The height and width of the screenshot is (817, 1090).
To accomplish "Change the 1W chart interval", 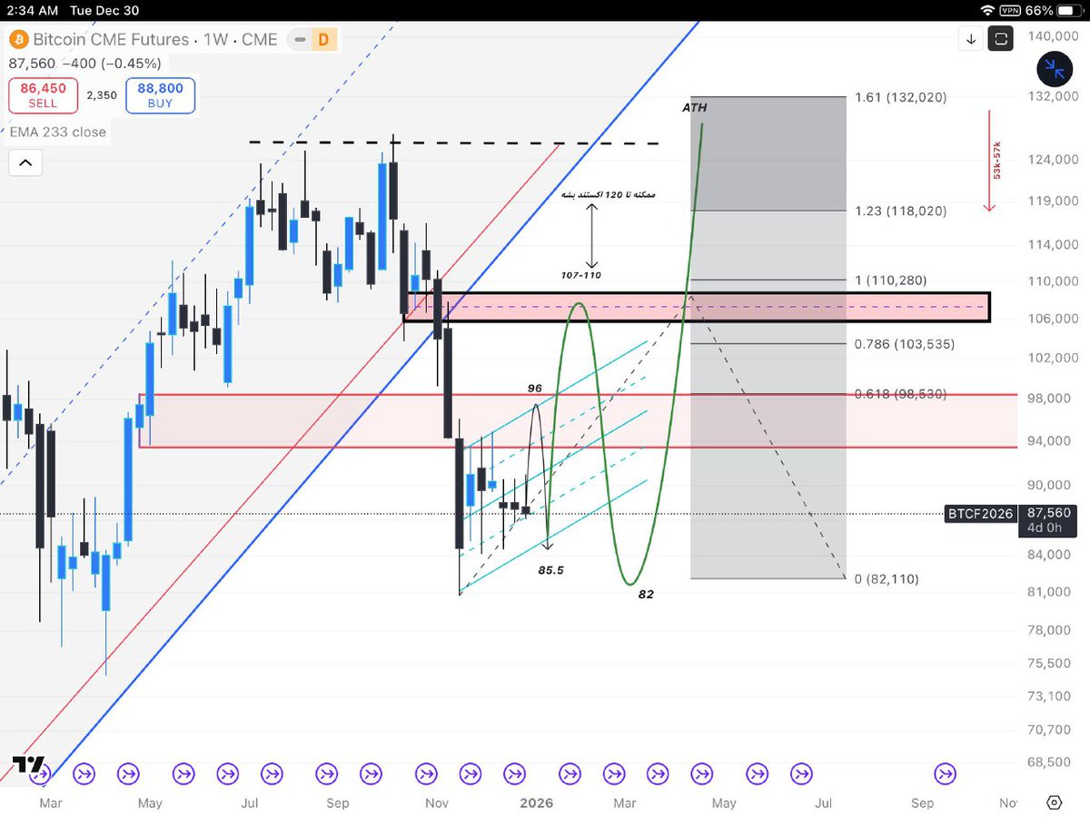I will [216, 40].
